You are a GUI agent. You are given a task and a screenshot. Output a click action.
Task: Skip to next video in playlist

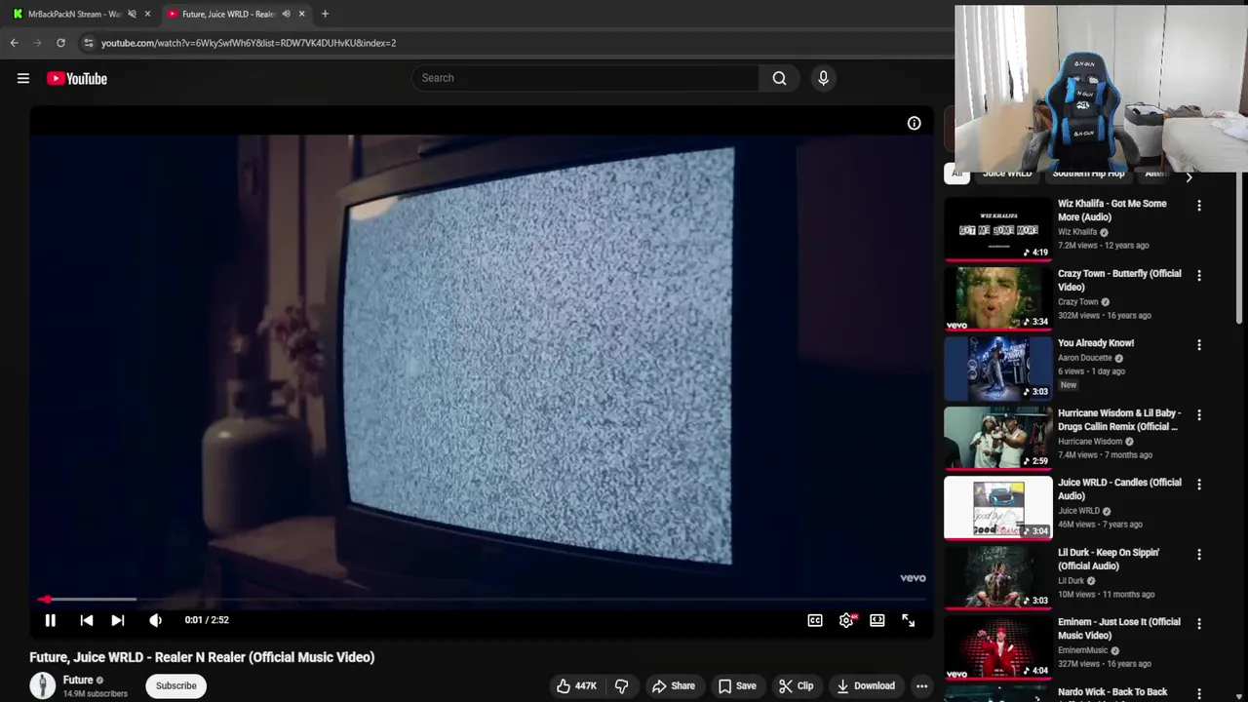pos(118,620)
